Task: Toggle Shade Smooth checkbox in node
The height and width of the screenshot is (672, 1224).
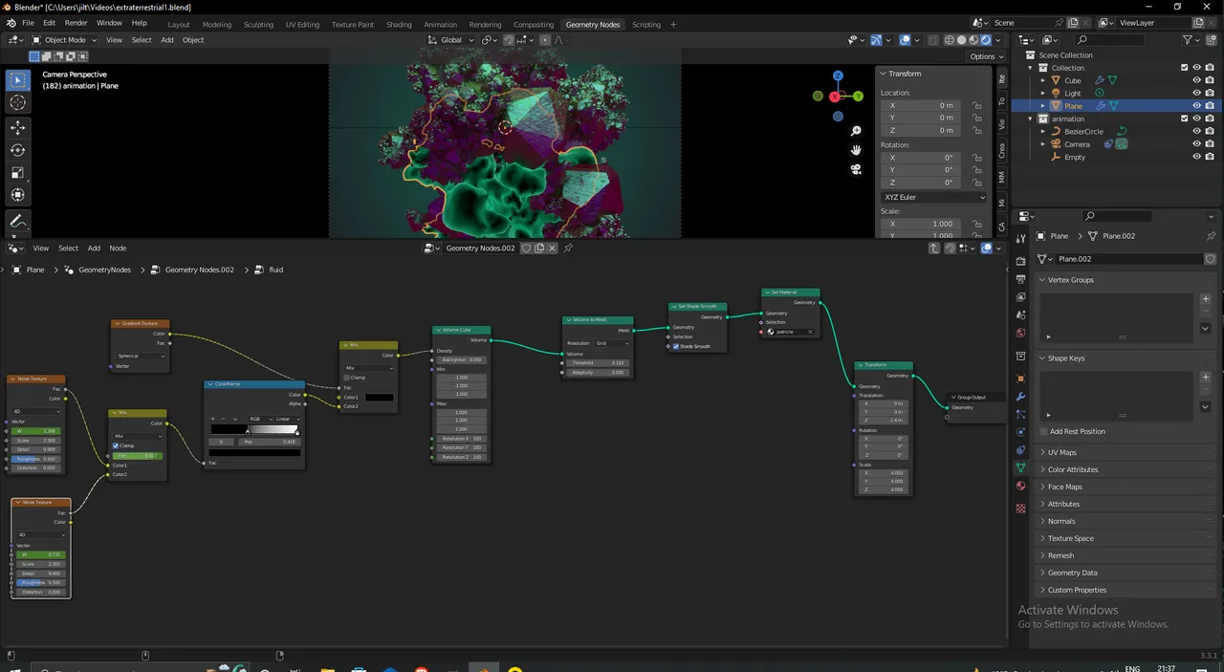Action: pos(676,346)
